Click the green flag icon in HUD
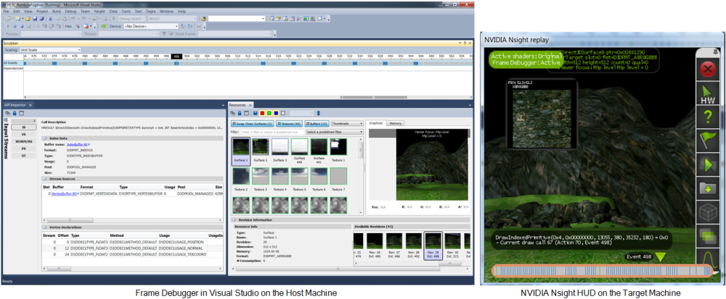This screenshot has width=726, height=299. click(x=707, y=140)
